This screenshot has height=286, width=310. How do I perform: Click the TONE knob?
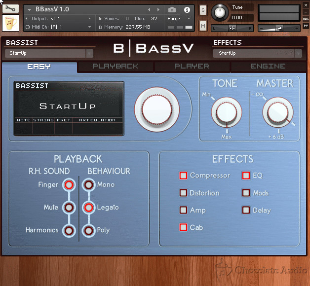(227, 112)
